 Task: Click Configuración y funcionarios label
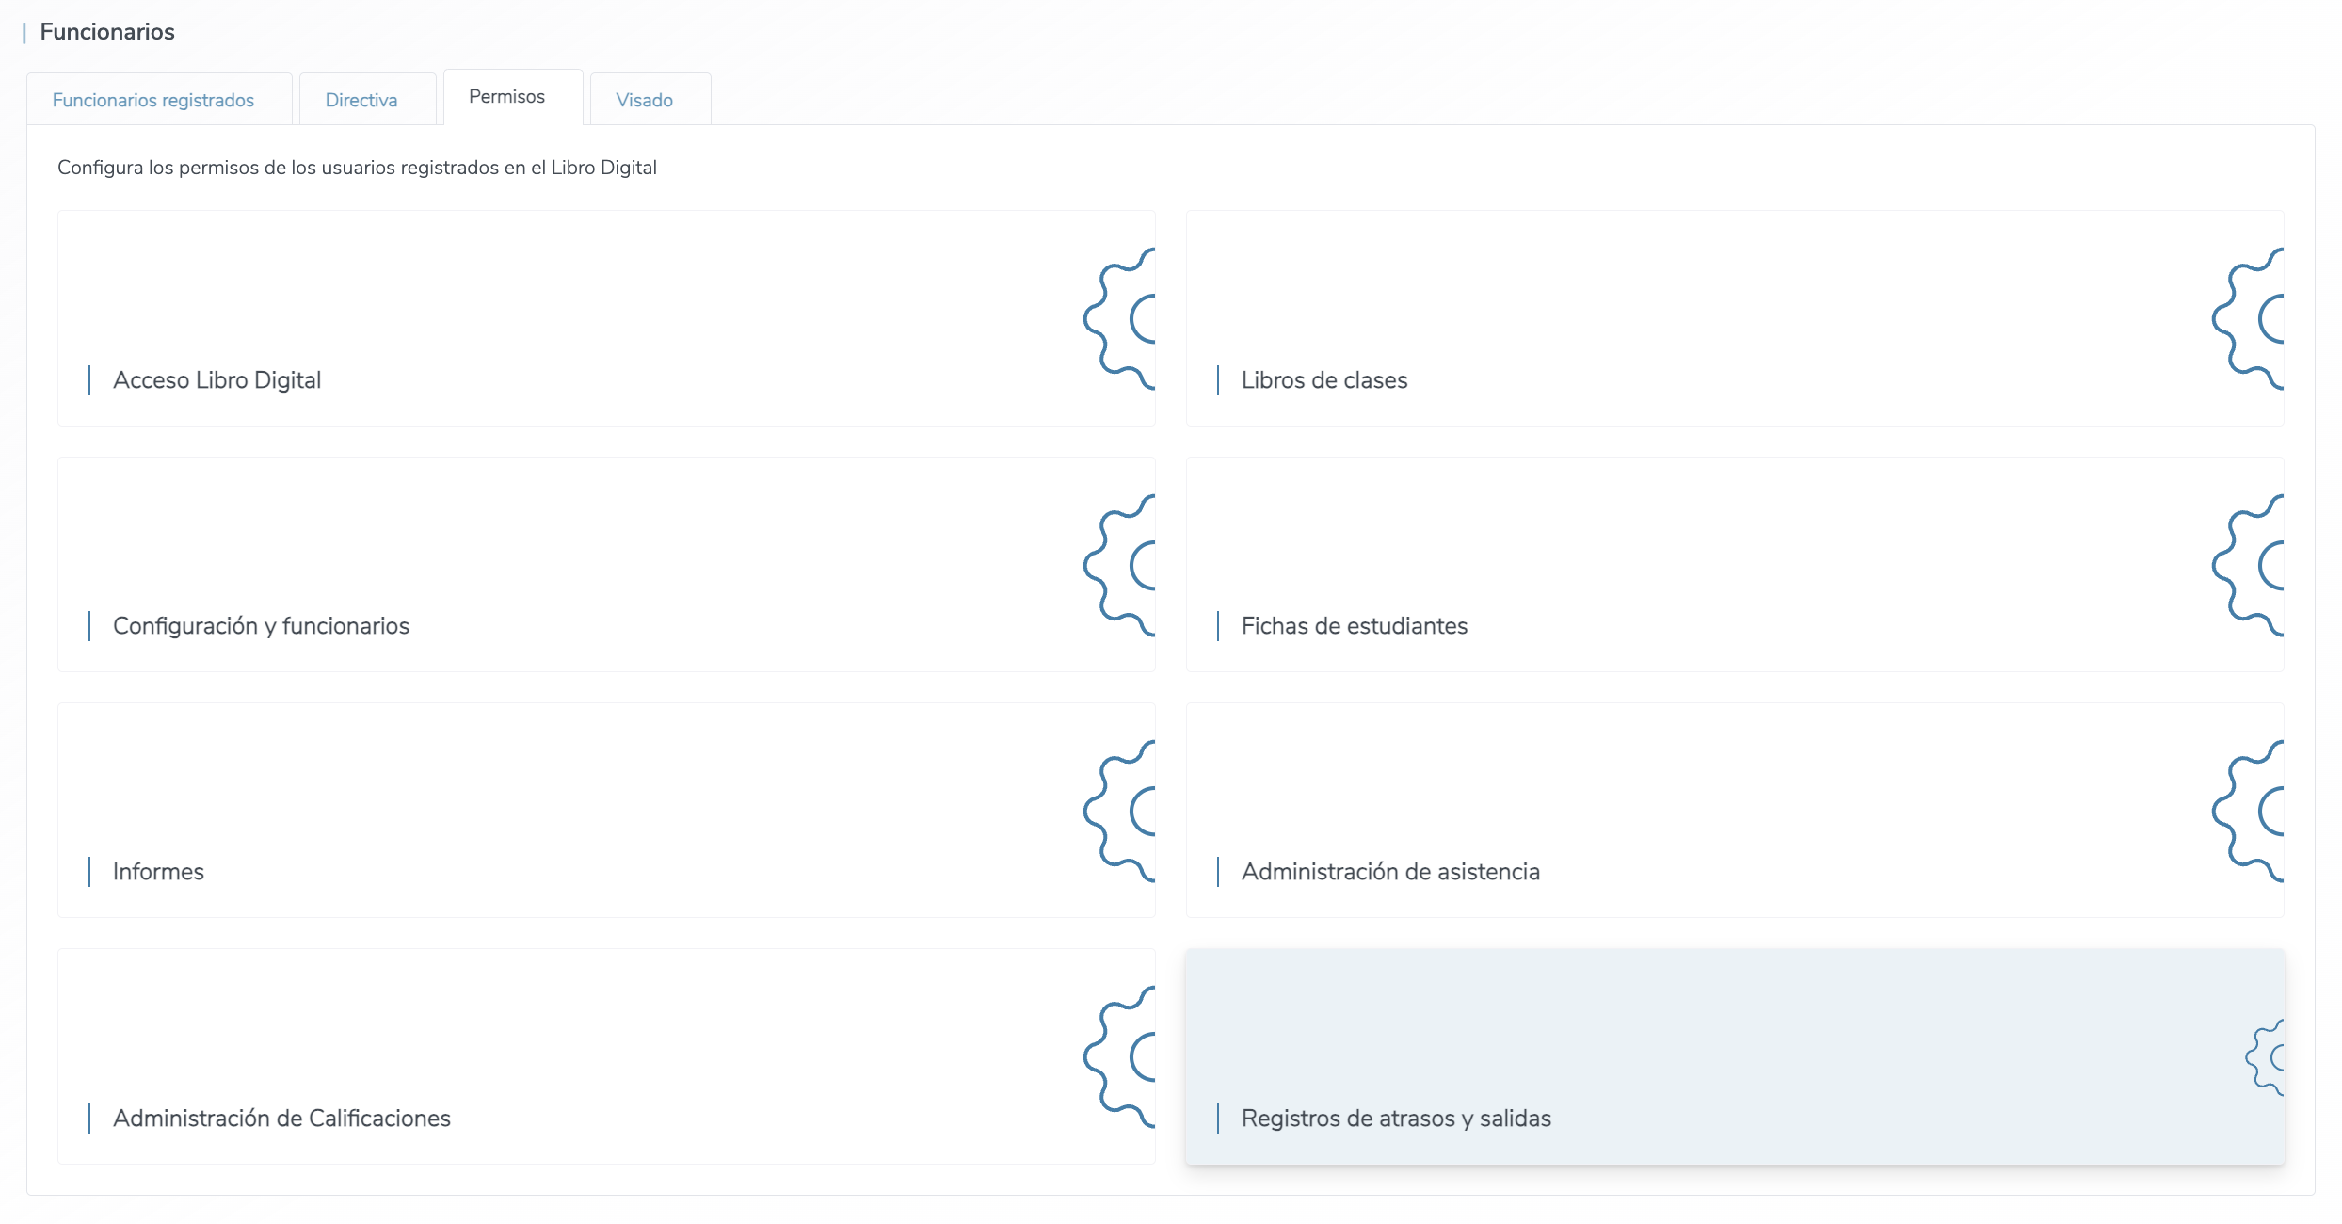261,626
